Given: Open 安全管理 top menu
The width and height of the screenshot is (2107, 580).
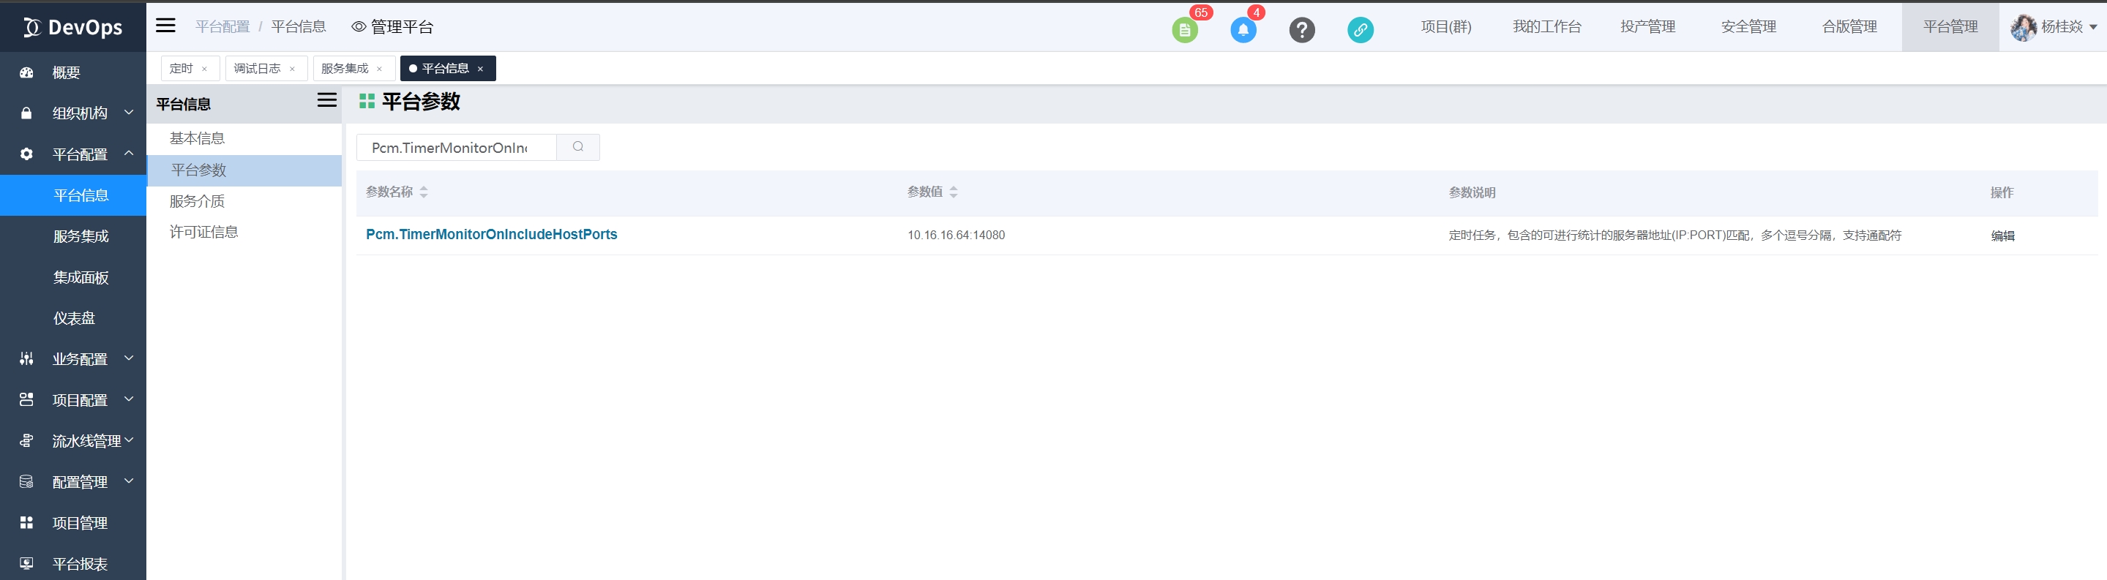Looking at the screenshot, I should click(x=1748, y=27).
